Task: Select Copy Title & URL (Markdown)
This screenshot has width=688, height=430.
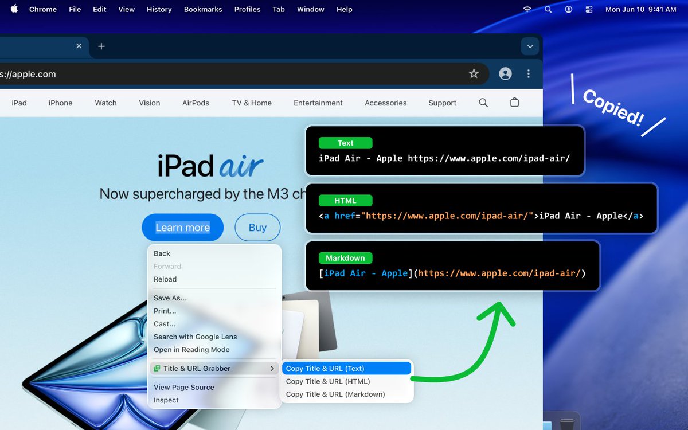Action: (346, 394)
